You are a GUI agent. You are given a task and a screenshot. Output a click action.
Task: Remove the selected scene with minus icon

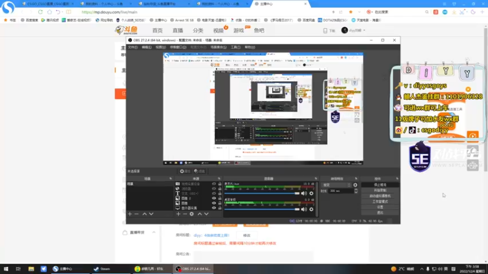[136, 214]
